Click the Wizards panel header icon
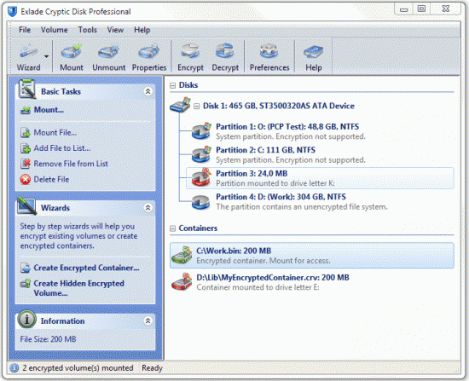The image size is (469, 381). tap(27, 205)
